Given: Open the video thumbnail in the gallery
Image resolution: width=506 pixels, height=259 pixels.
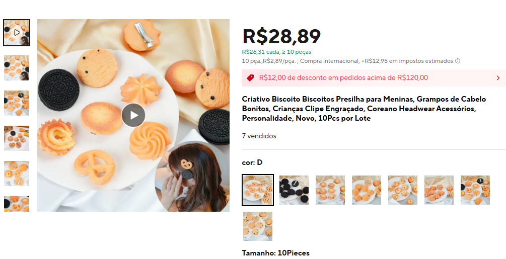Looking at the screenshot, I should (17, 33).
